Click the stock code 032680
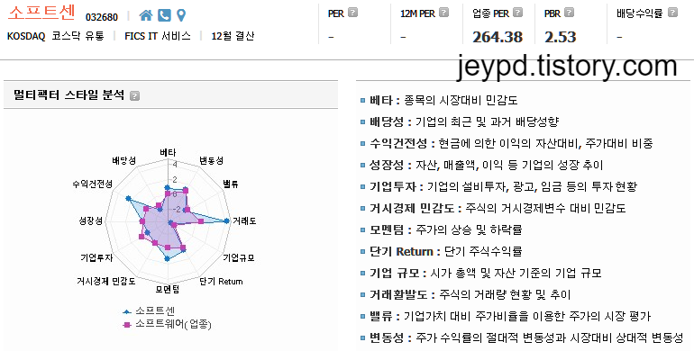The width and height of the screenshot is (694, 351). tap(102, 17)
